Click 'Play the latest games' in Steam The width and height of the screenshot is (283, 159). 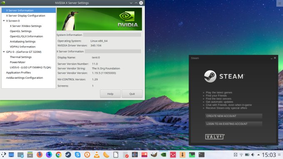click(x=219, y=92)
